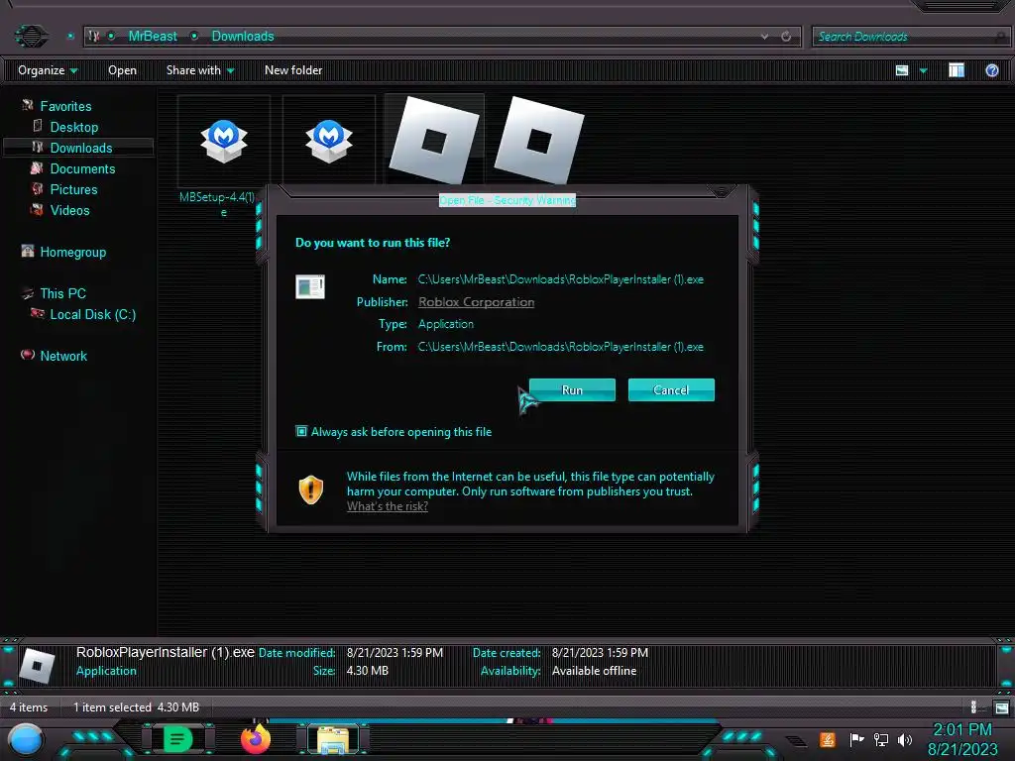The width and height of the screenshot is (1015, 761).
Task: Open recent locations dropdown next to back button
Action: click(x=70, y=37)
